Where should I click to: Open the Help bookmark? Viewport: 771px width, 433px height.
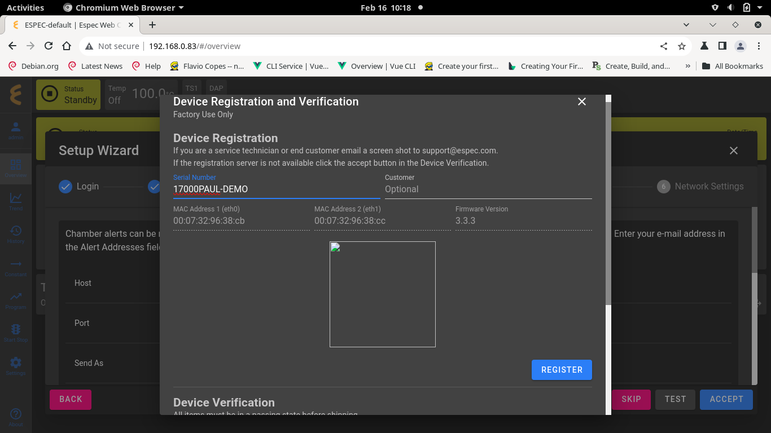tap(147, 66)
